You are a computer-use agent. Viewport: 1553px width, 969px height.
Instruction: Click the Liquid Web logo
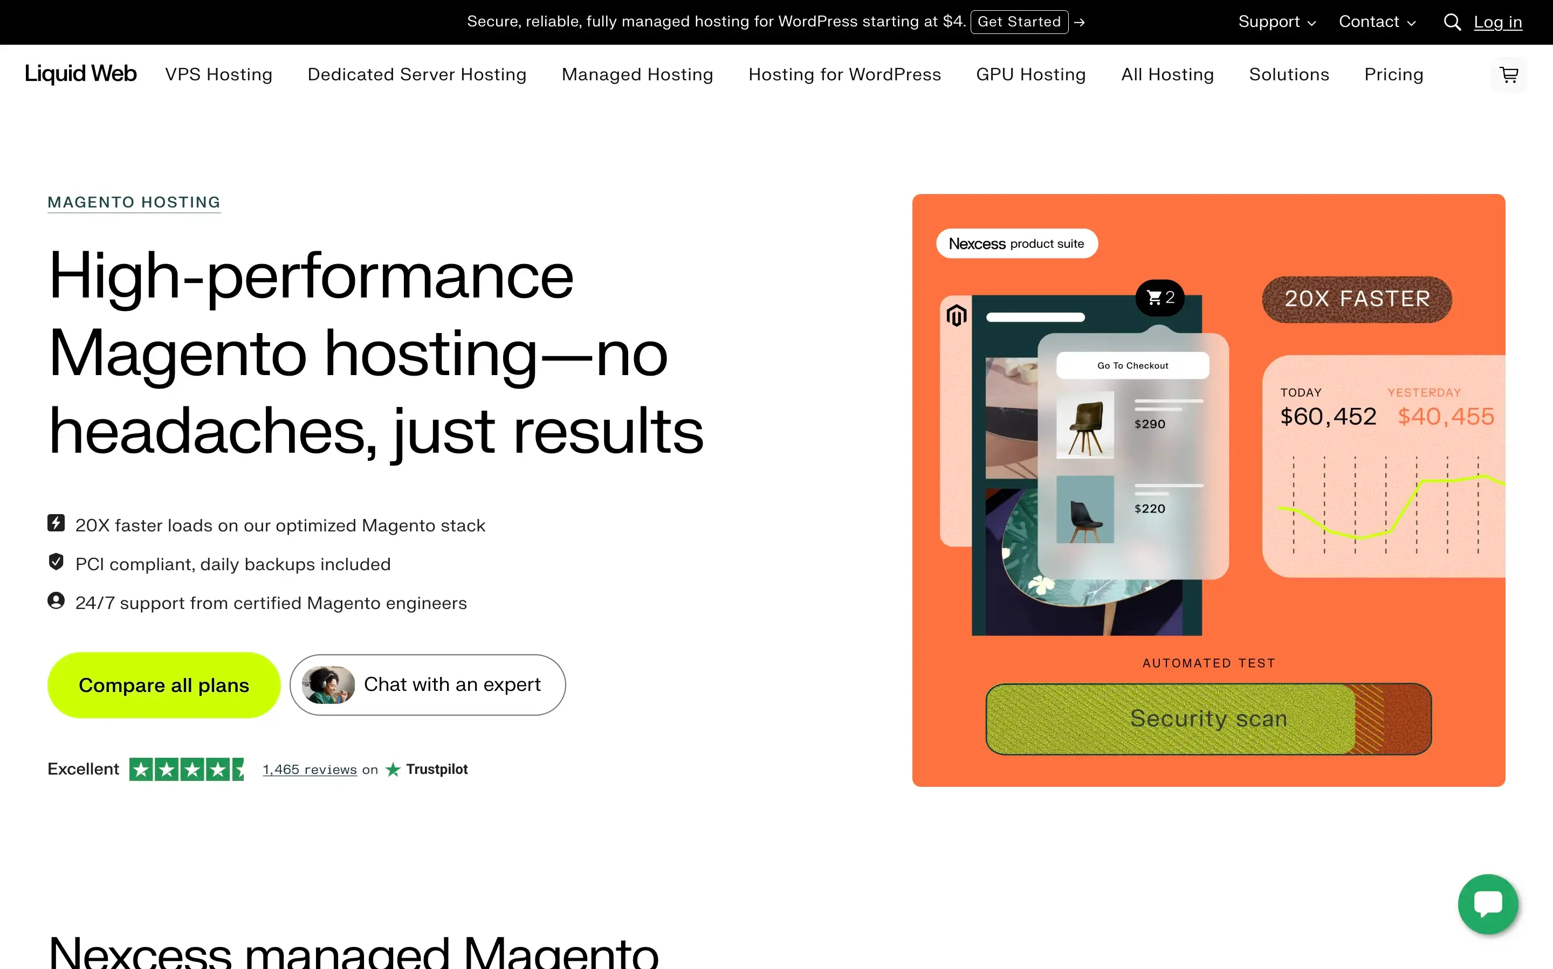click(x=80, y=74)
